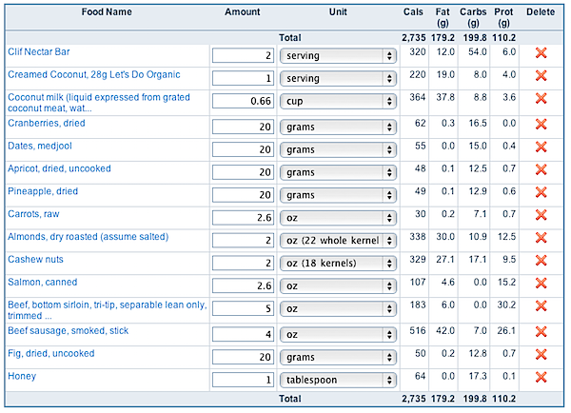
Task: Open oz unit dropdown for Beef sausage
Action: pos(338,334)
